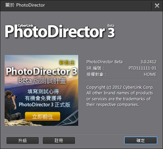Click the PhotoDirector 3 正式版 banner text

[x=45, y=105]
